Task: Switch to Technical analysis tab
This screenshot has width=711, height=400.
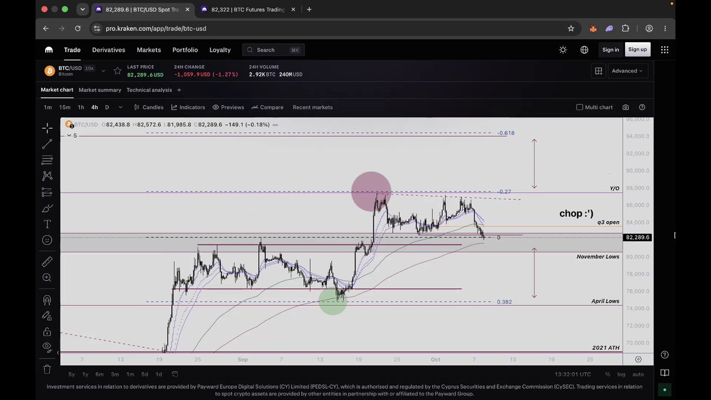Action: 149,90
